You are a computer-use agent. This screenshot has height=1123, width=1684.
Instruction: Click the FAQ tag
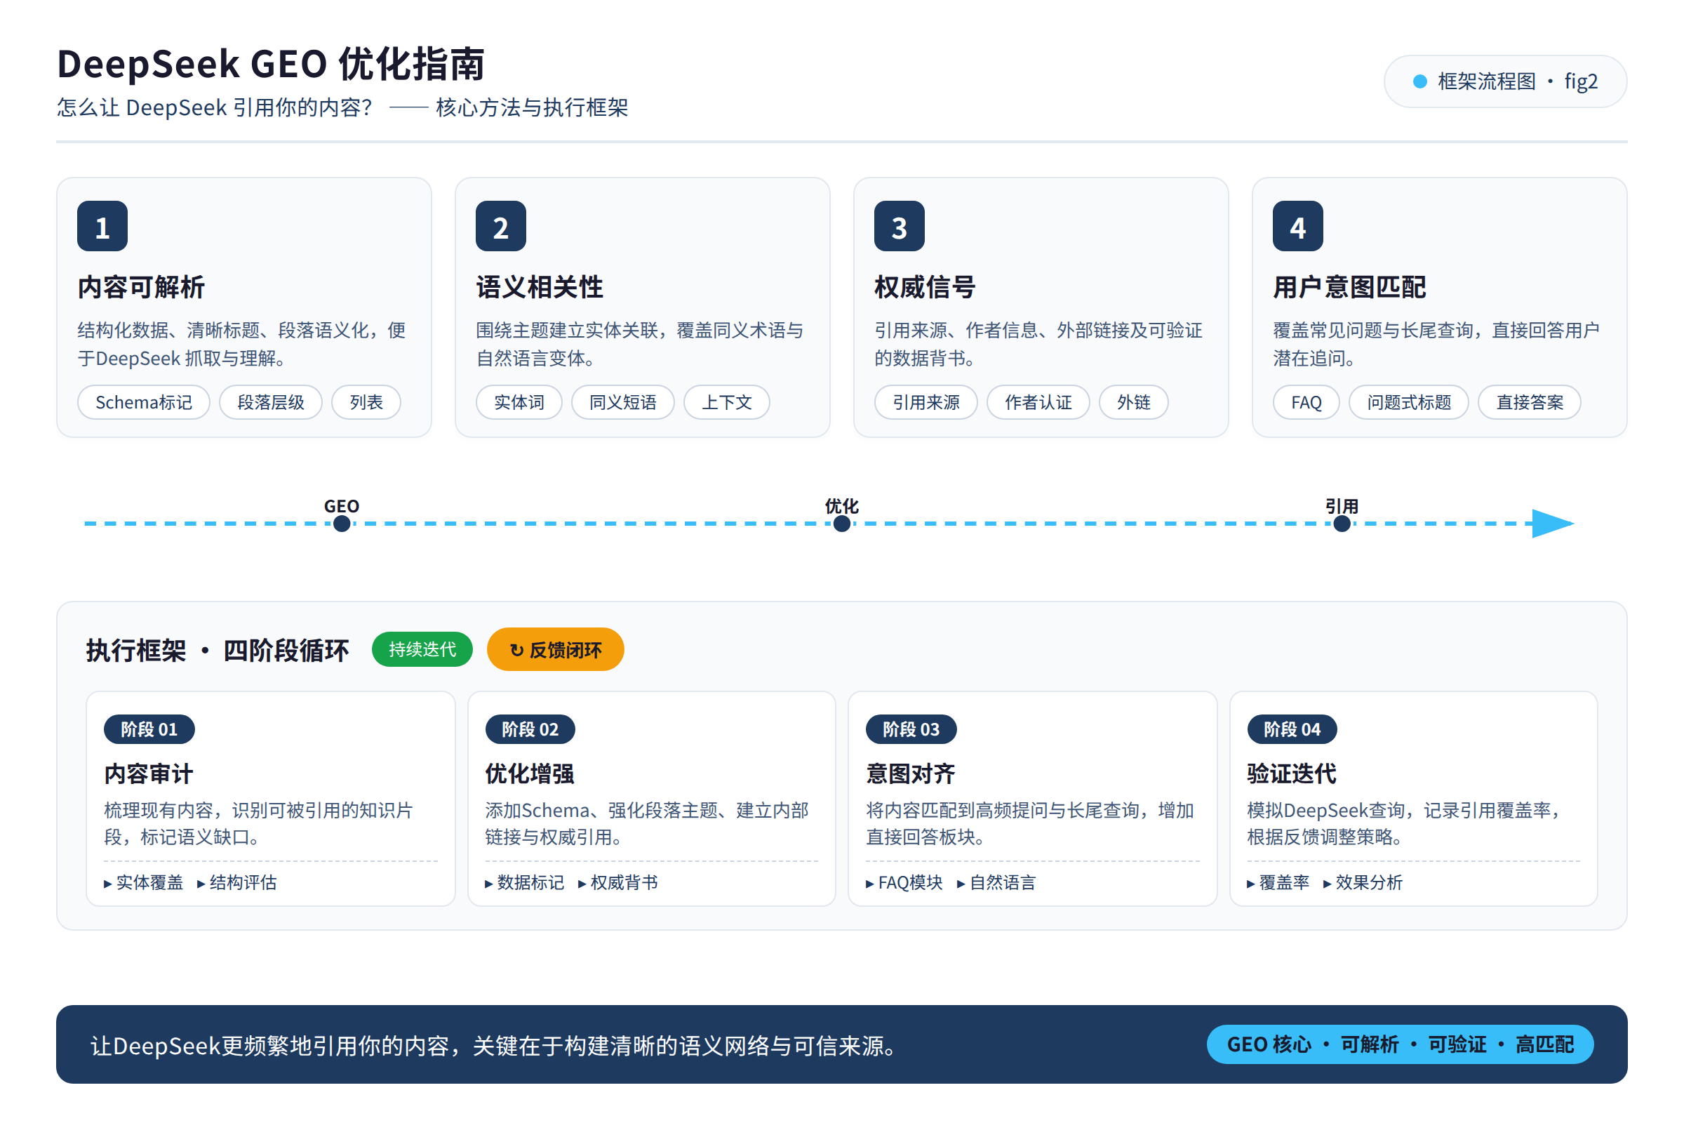tap(1306, 402)
